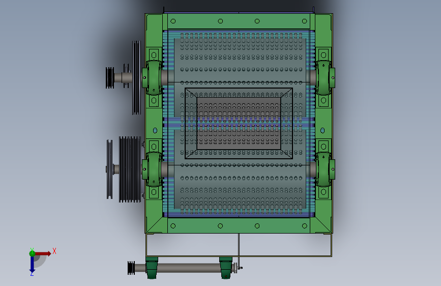The width and height of the screenshot is (441, 286).
Task: Select the small black pulley at upper shaft end
Action: (x=110, y=78)
